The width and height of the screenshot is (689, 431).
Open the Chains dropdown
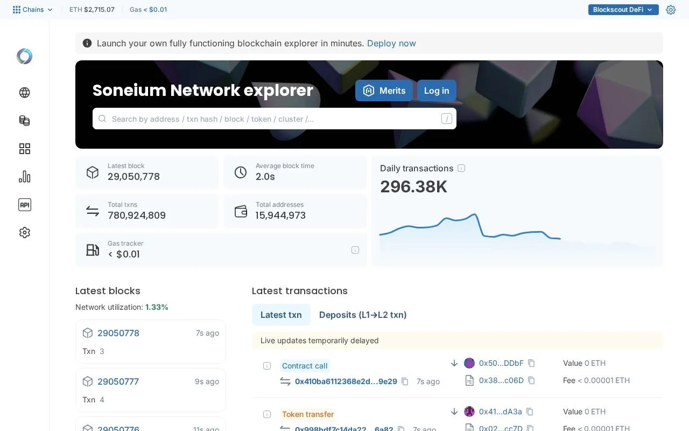tap(33, 10)
